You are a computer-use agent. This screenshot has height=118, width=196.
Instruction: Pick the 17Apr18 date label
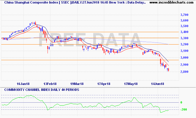[104, 84]
